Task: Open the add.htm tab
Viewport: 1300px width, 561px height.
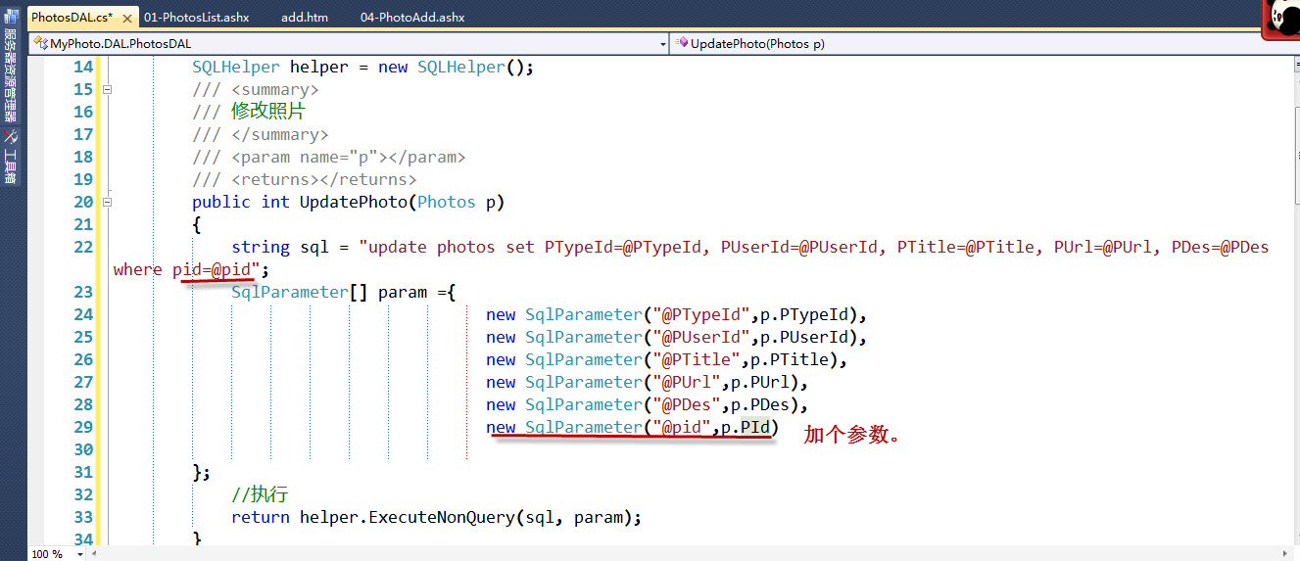Action: click(305, 18)
